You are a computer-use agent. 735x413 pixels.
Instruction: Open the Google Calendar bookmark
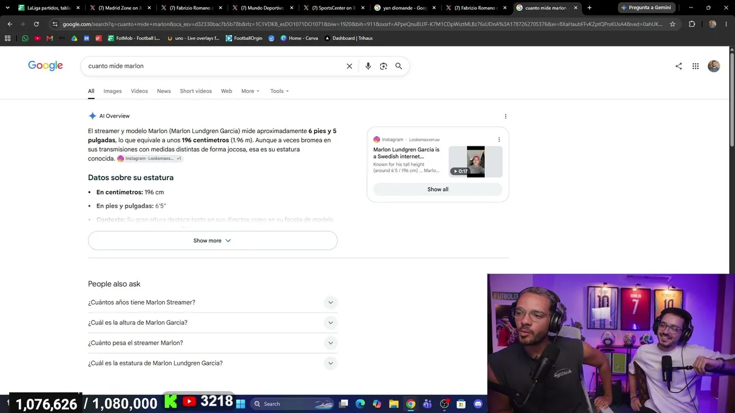87,38
